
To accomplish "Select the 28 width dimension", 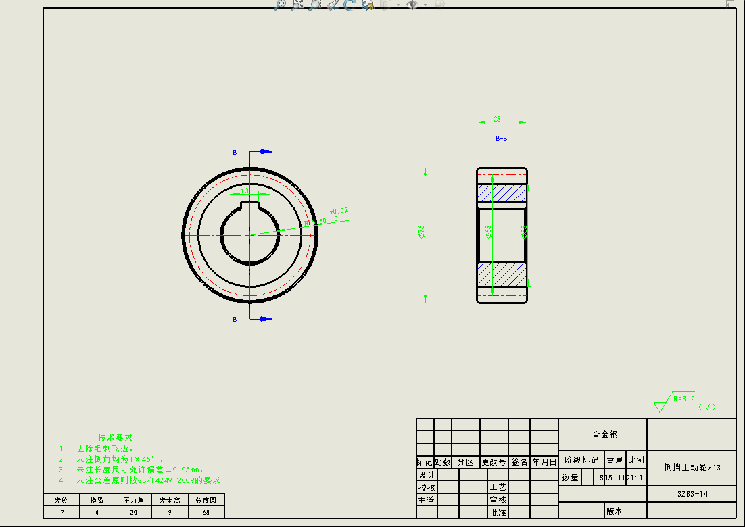I will coord(497,119).
